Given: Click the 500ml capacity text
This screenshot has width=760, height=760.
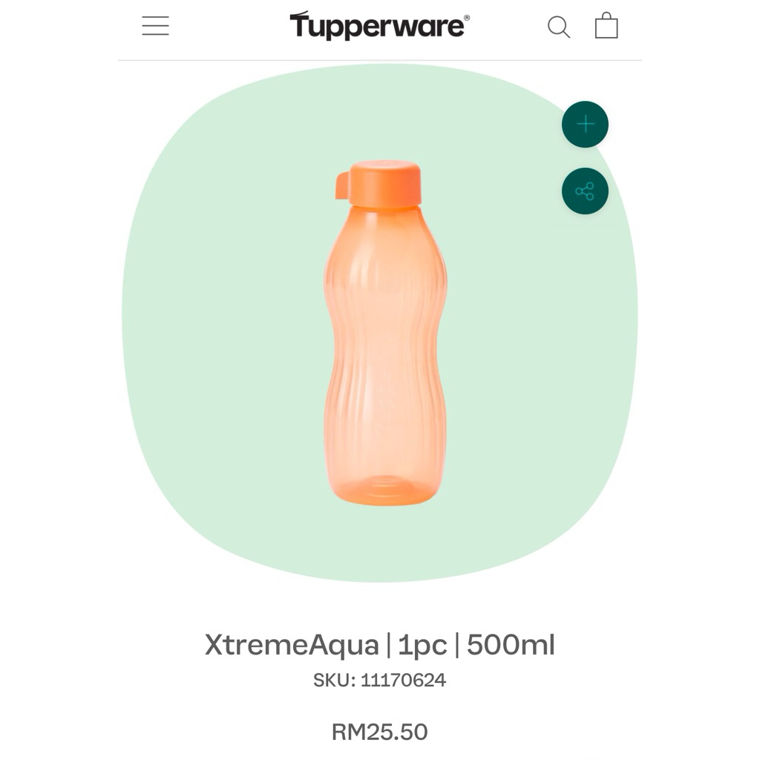Looking at the screenshot, I should (x=511, y=645).
